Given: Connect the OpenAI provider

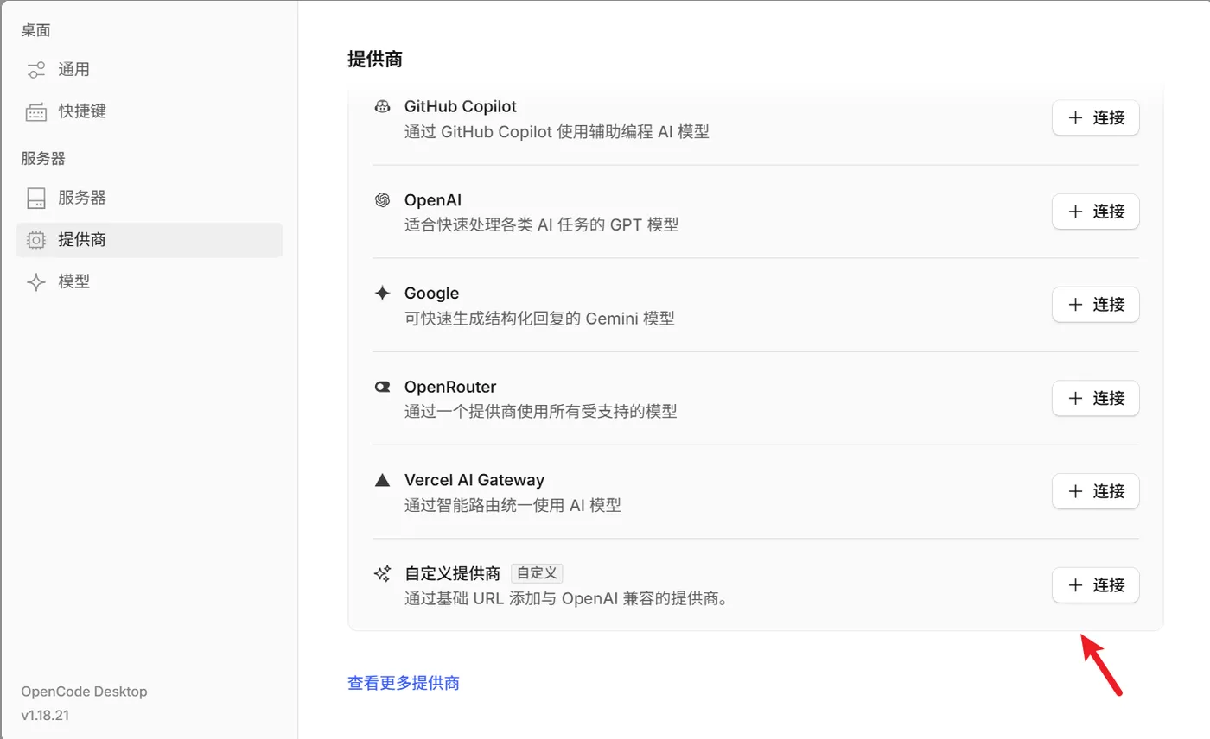Looking at the screenshot, I should 1095,212.
